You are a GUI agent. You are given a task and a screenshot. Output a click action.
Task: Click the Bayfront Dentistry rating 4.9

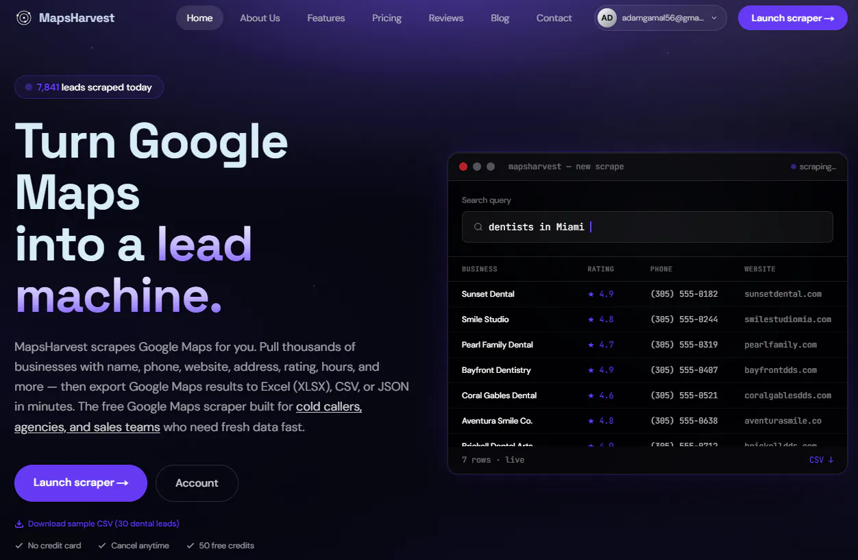[601, 370]
